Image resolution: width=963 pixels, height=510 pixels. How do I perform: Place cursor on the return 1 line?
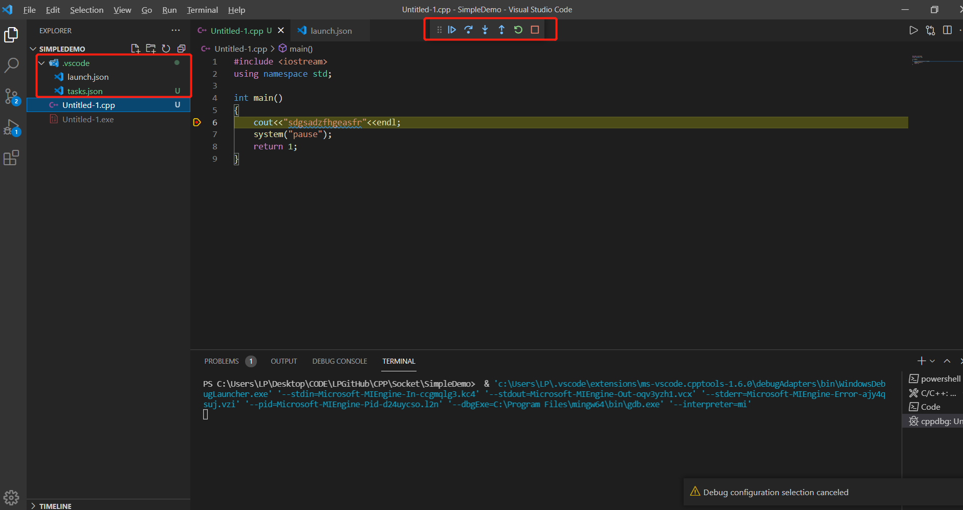click(x=275, y=147)
